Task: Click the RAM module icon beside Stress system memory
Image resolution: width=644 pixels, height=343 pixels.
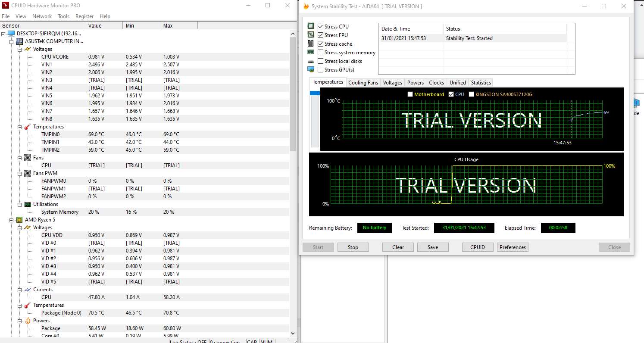Action: coord(311,52)
